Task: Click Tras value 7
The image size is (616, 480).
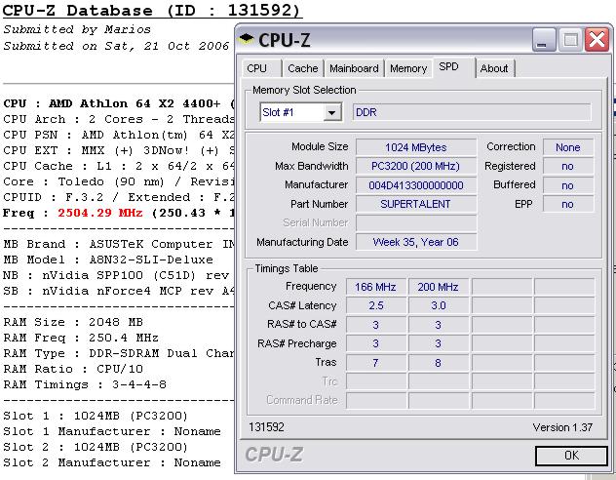Action: click(376, 363)
